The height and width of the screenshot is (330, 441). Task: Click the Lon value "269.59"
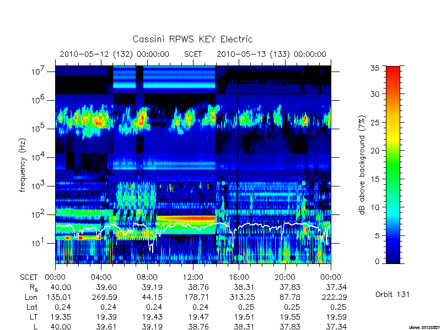pos(104,297)
